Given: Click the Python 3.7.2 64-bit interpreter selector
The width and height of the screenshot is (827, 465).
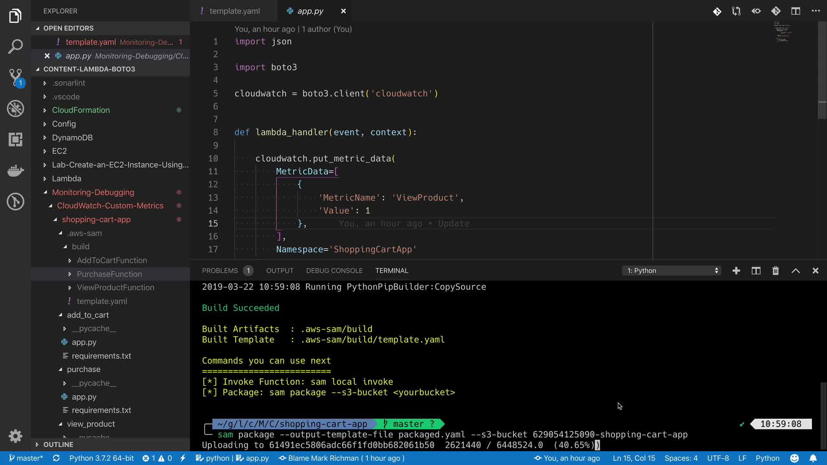Looking at the screenshot, I should 101,458.
